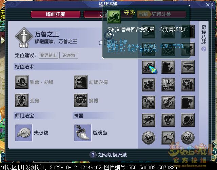Click the 幼狮之搏 skill icon
Screen dimensions: 217x170
[81, 82]
